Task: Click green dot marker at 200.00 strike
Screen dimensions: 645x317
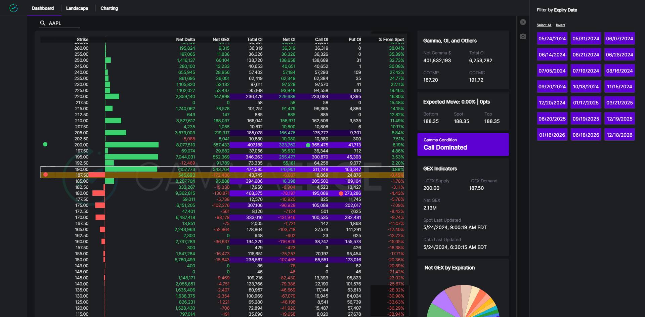Action: 45,144
